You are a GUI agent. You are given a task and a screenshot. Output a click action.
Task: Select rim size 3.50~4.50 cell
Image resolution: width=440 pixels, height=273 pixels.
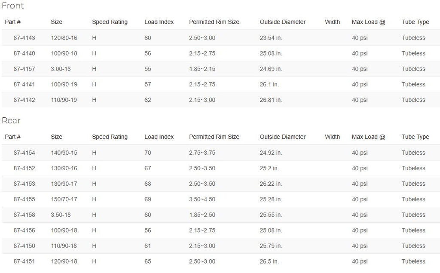pyautogui.click(x=202, y=199)
